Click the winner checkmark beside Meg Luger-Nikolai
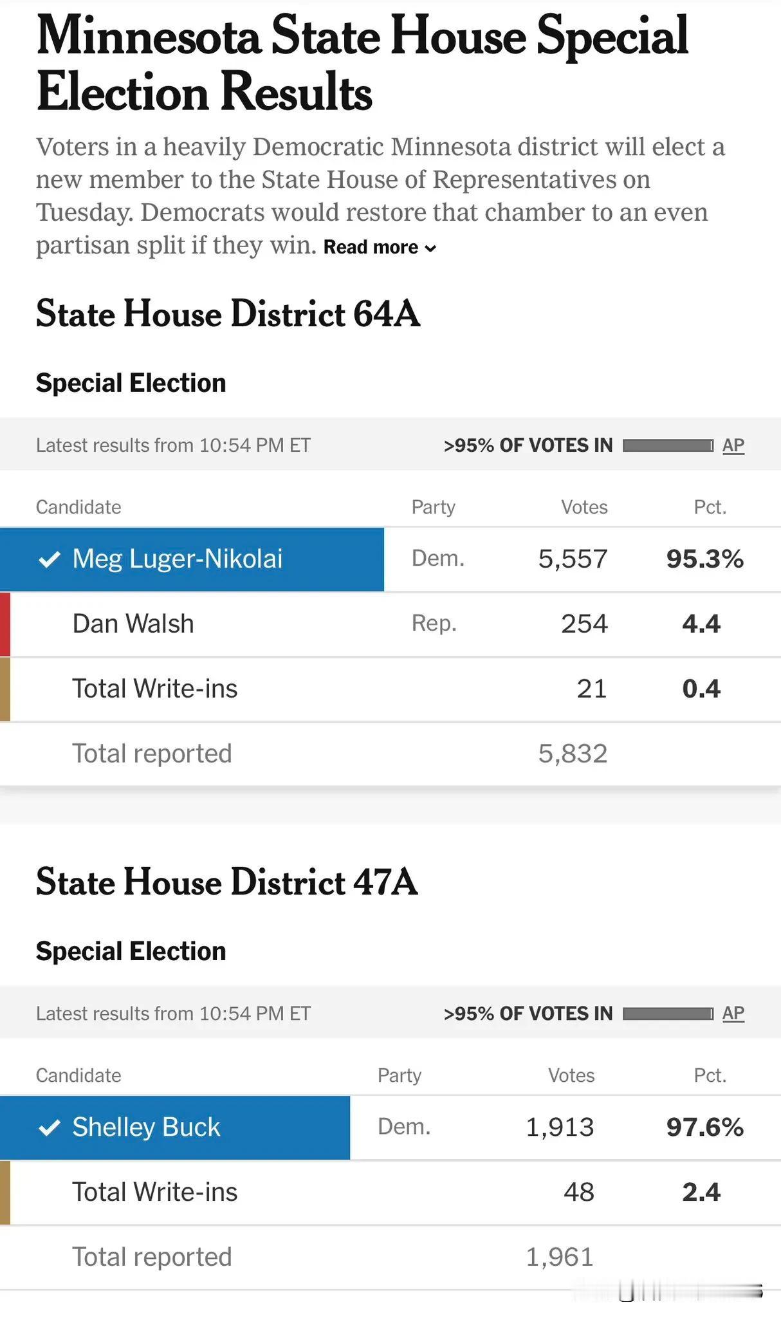Image resolution: width=781 pixels, height=1318 pixels. coord(50,559)
